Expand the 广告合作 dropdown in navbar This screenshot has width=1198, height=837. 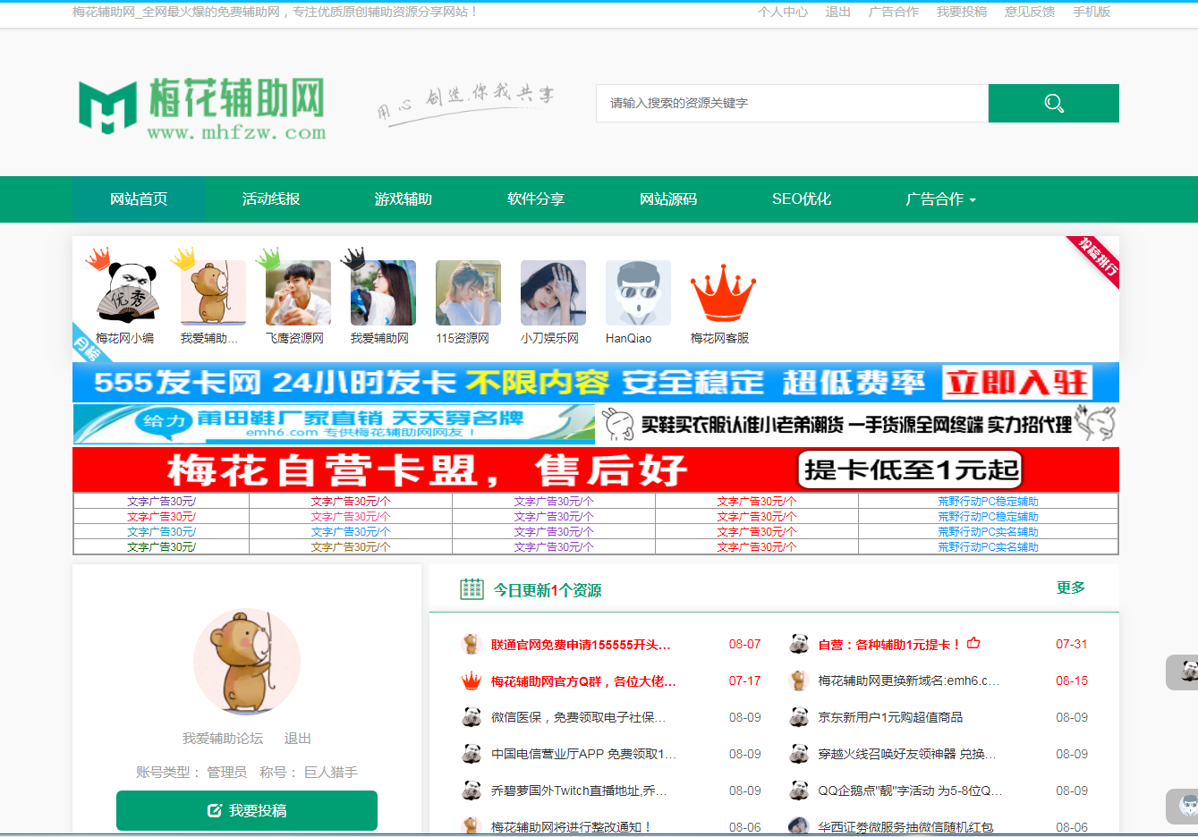pos(940,199)
